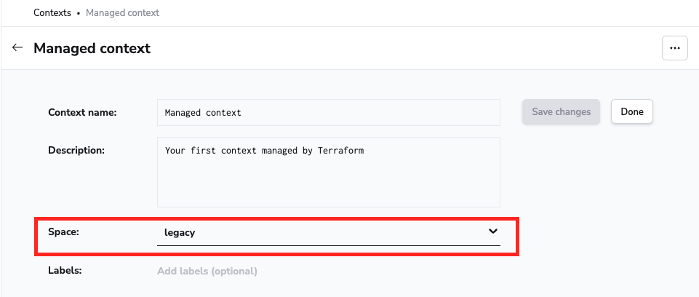The image size is (699, 297).
Task: Focus the 'Add labels (optional)' field
Action: pos(207,272)
